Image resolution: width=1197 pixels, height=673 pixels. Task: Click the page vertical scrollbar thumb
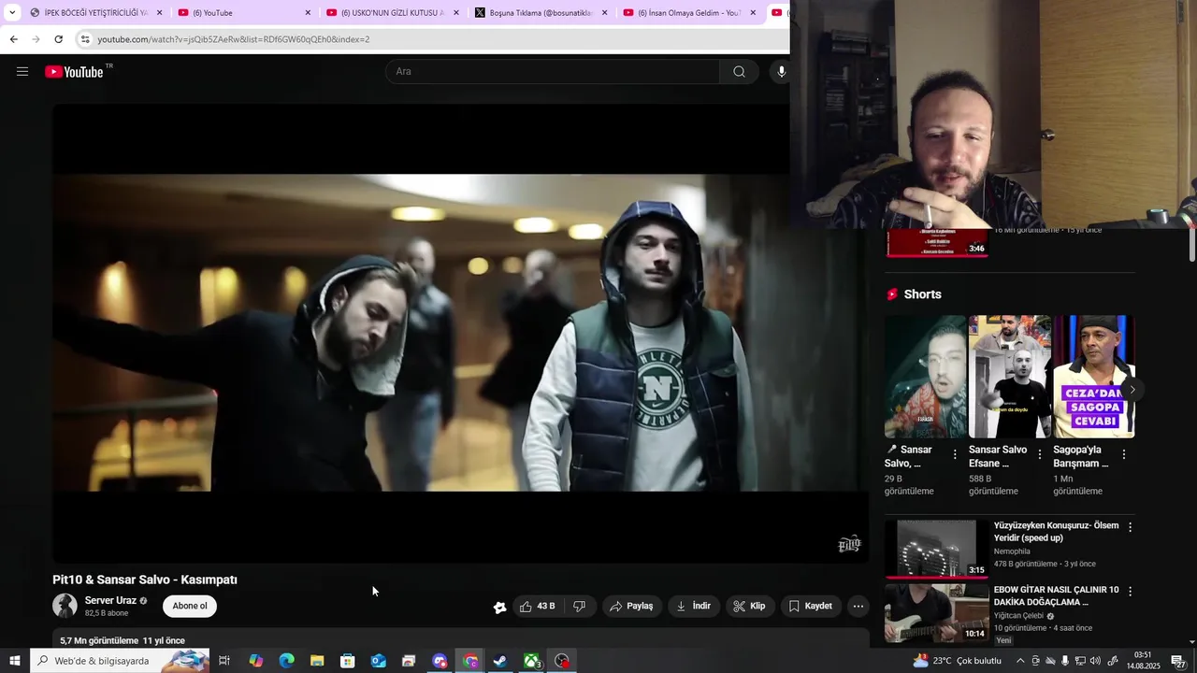(1191, 245)
